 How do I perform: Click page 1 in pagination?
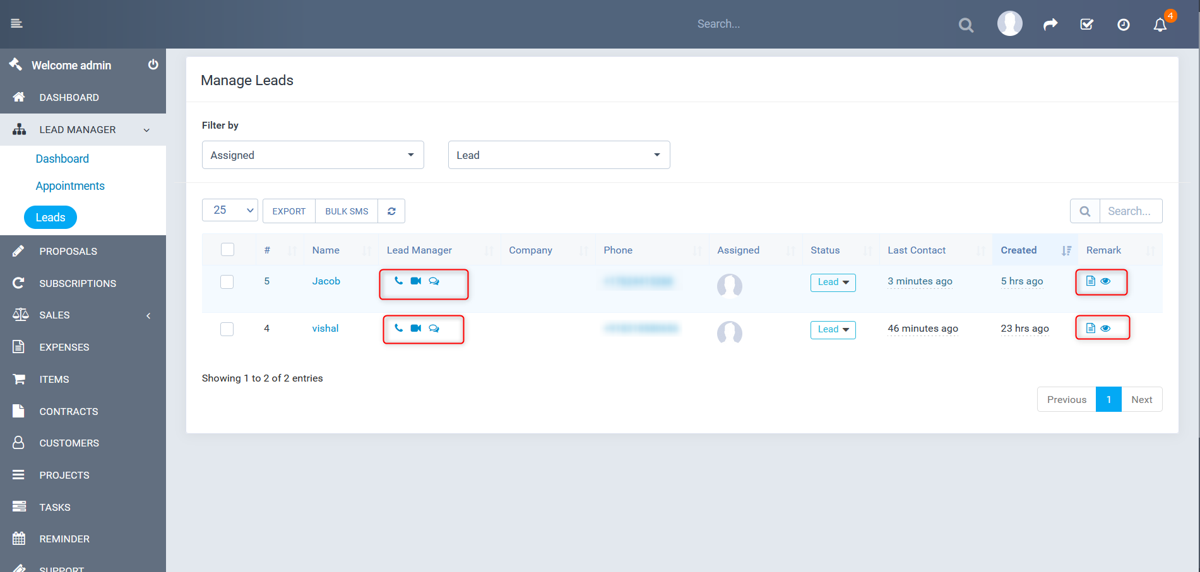(1108, 399)
